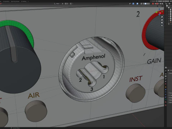This screenshot has height=129, width=172.
Task: Open the viewport Options dropdown
Action: coord(160,6)
